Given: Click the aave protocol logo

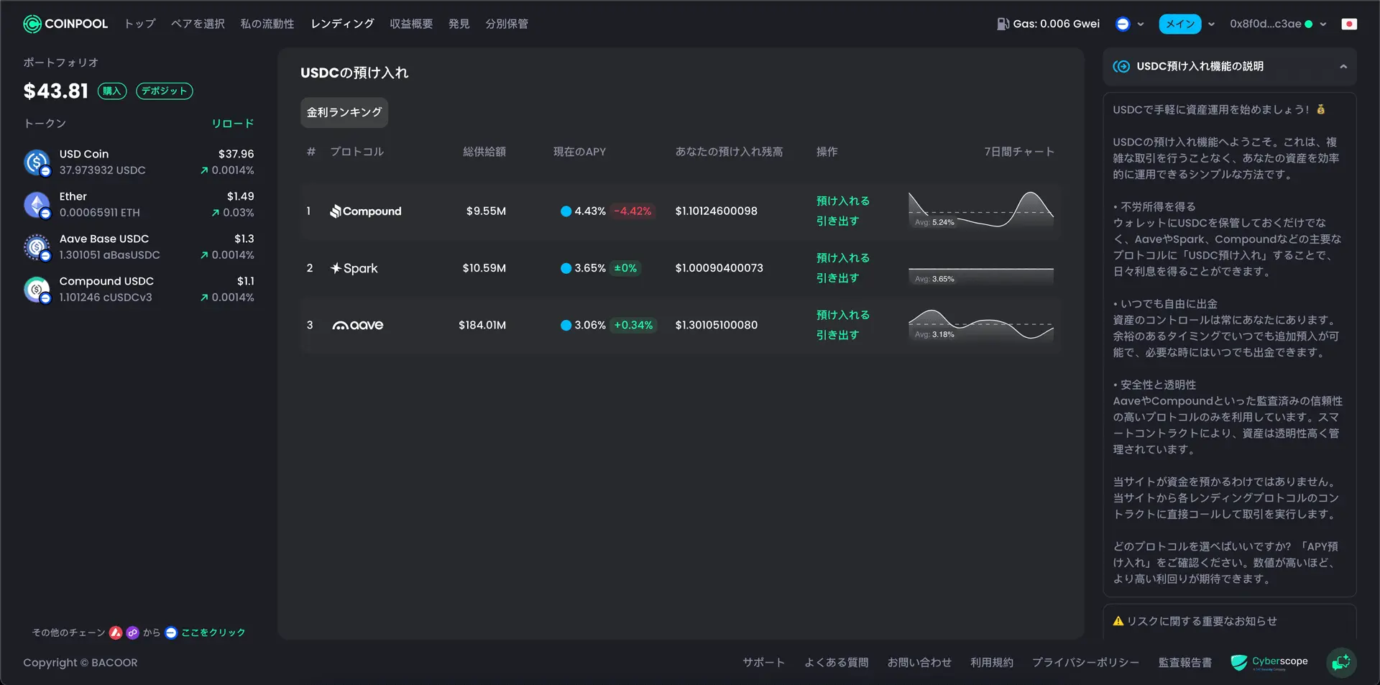Looking at the screenshot, I should (357, 325).
